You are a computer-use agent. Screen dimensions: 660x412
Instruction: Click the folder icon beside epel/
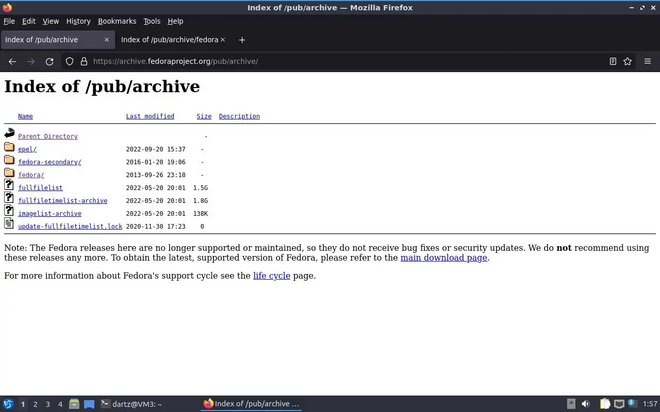[9, 147]
